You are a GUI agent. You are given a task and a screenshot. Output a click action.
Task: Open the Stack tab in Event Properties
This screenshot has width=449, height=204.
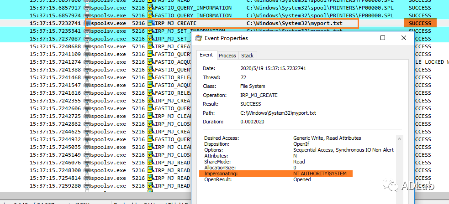pyautogui.click(x=247, y=55)
